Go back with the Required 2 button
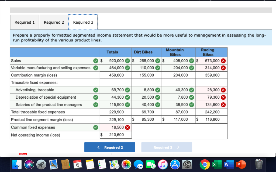The width and height of the screenshot is (276, 172). [110, 147]
